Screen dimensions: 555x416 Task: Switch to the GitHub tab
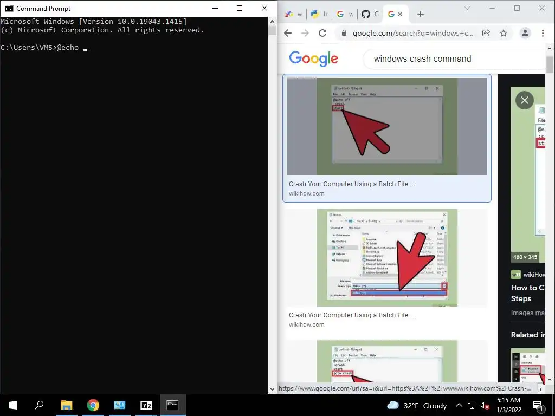(370, 14)
